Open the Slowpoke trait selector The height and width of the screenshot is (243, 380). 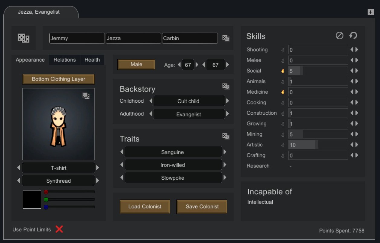pos(173,178)
